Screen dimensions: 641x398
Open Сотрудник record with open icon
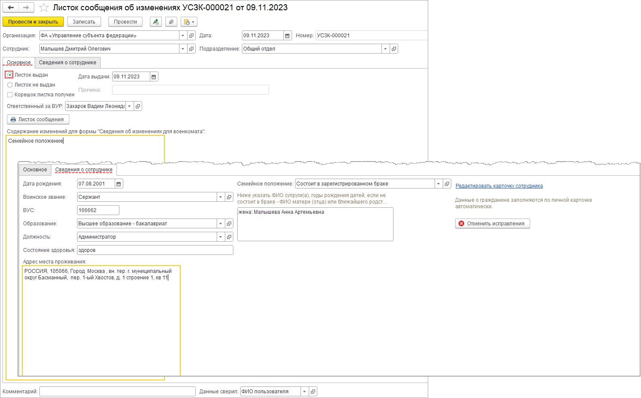191,49
